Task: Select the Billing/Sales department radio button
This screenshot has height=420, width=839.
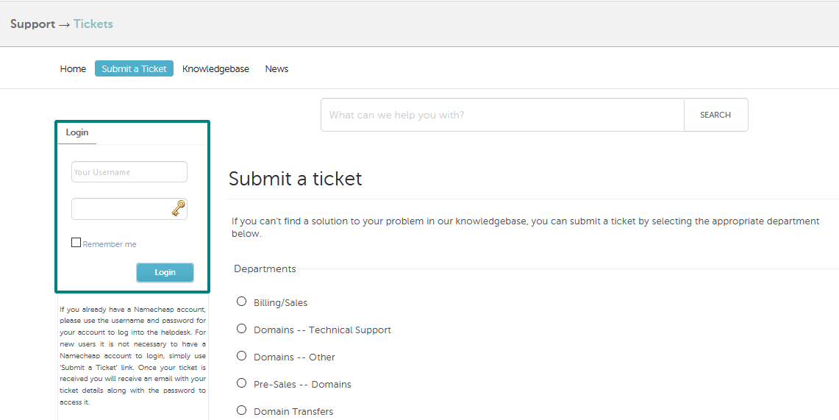Action: pos(241,302)
